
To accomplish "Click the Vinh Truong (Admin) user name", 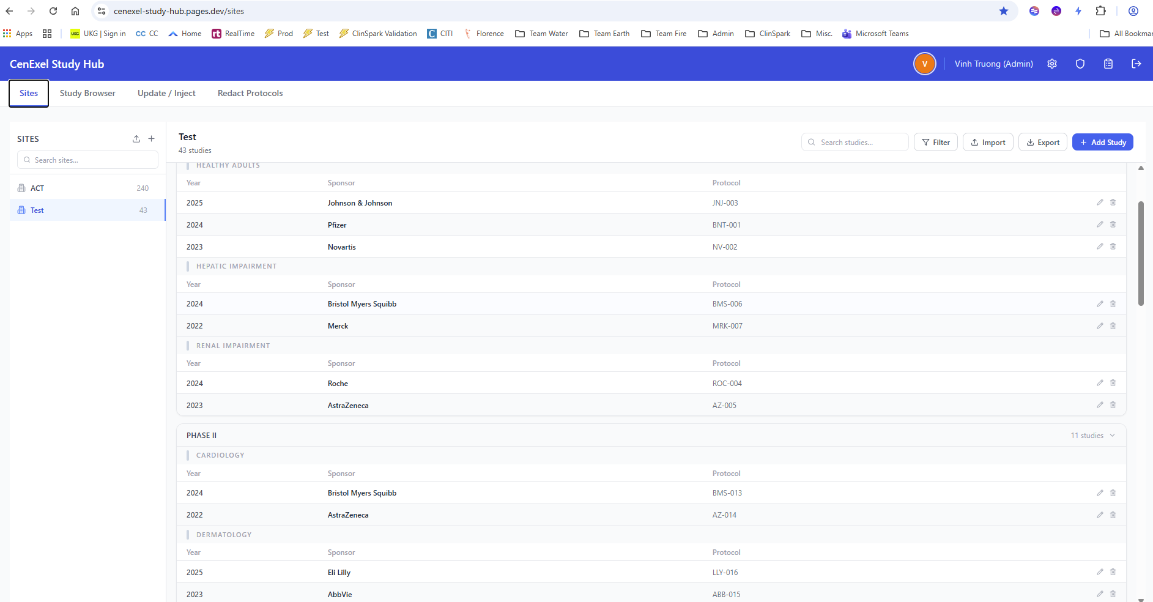I will pyautogui.click(x=993, y=64).
